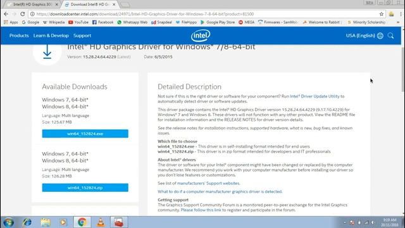Click the URL address bar
The width and height of the screenshot is (405, 228).
pos(207,14)
